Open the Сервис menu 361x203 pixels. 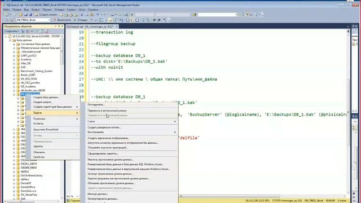click(x=72, y=10)
